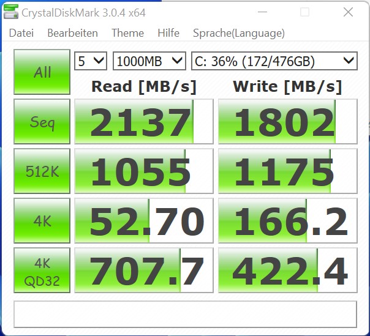Screen dimensions: 370x336
Task: Open the Hilfe menu
Action: point(168,33)
